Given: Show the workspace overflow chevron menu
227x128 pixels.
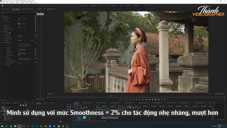Looking at the screenshot, I should [144, 6].
